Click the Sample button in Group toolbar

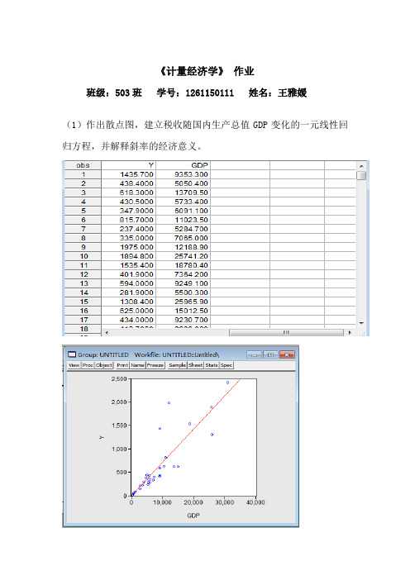coord(177,365)
